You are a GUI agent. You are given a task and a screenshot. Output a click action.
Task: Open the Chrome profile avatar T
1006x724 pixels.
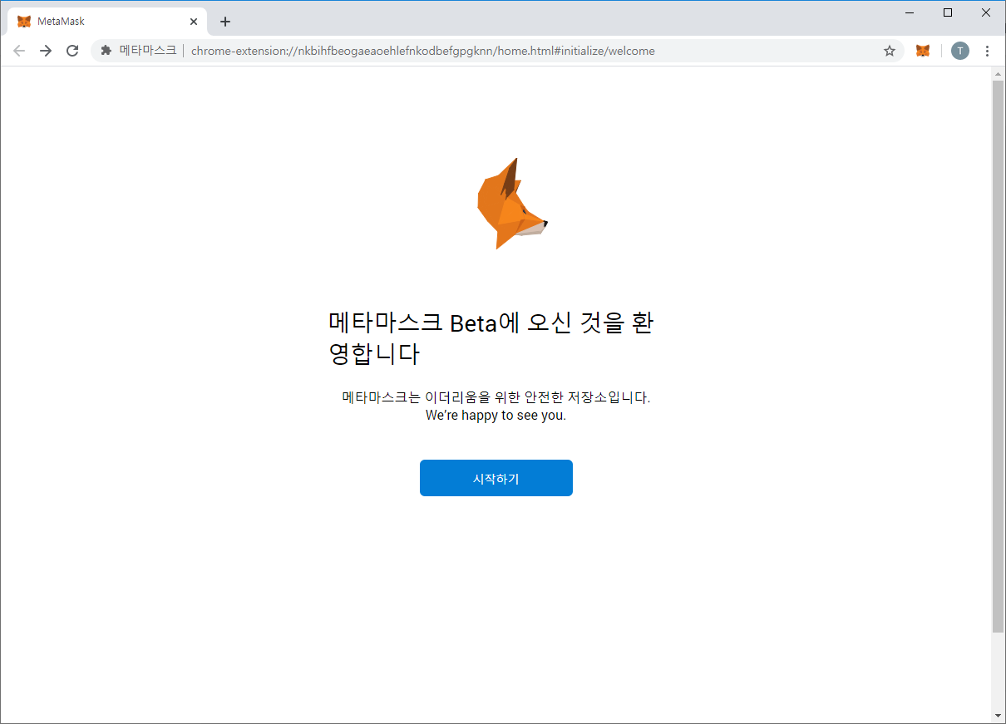(x=960, y=51)
